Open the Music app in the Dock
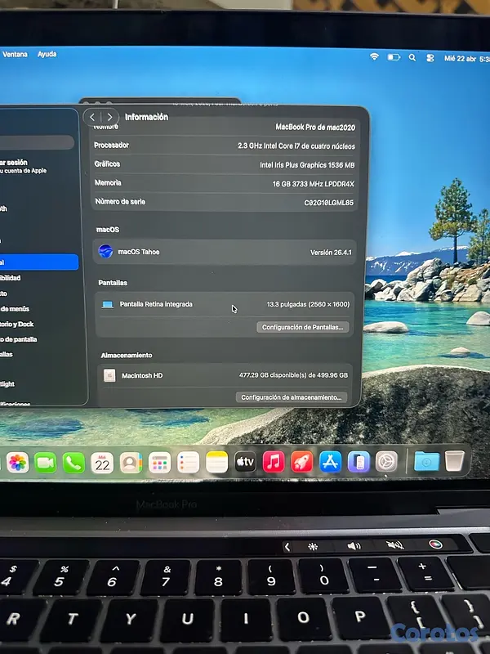Screen dimensions: 490x654 pyautogui.click(x=274, y=462)
